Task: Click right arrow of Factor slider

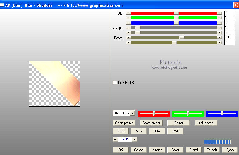Action: click(x=219, y=37)
